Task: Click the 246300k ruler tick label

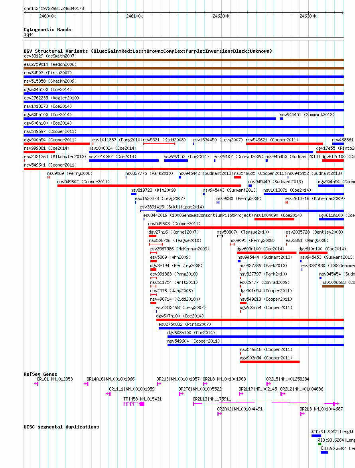Action: tap(308, 16)
